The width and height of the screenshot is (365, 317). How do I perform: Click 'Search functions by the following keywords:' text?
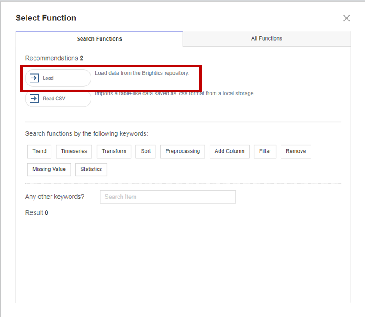86,133
